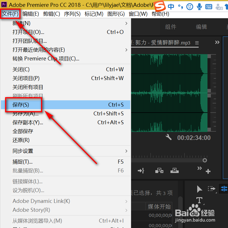Open the 爱情醉醉醉.mp3 panel hamburger menu
Screen dimensions: 228x228
click(x=197, y=42)
